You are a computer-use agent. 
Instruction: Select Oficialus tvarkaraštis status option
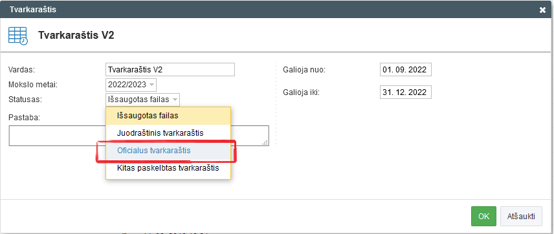tap(168, 151)
